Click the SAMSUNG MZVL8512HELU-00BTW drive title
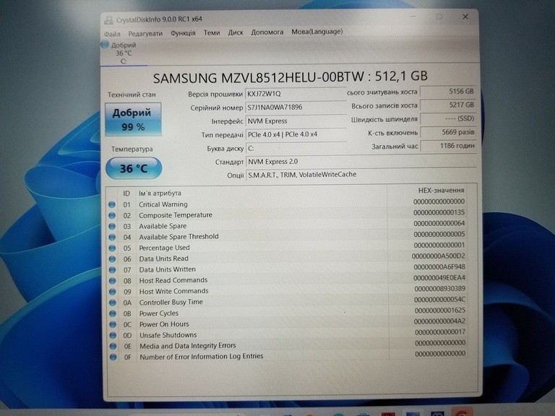The image size is (555, 416). click(291, 77)
